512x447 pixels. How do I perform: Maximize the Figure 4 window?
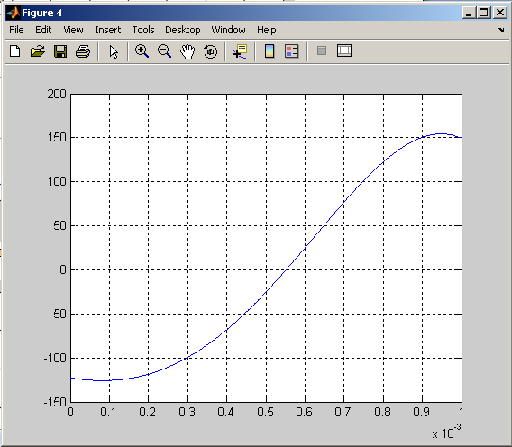484,13
